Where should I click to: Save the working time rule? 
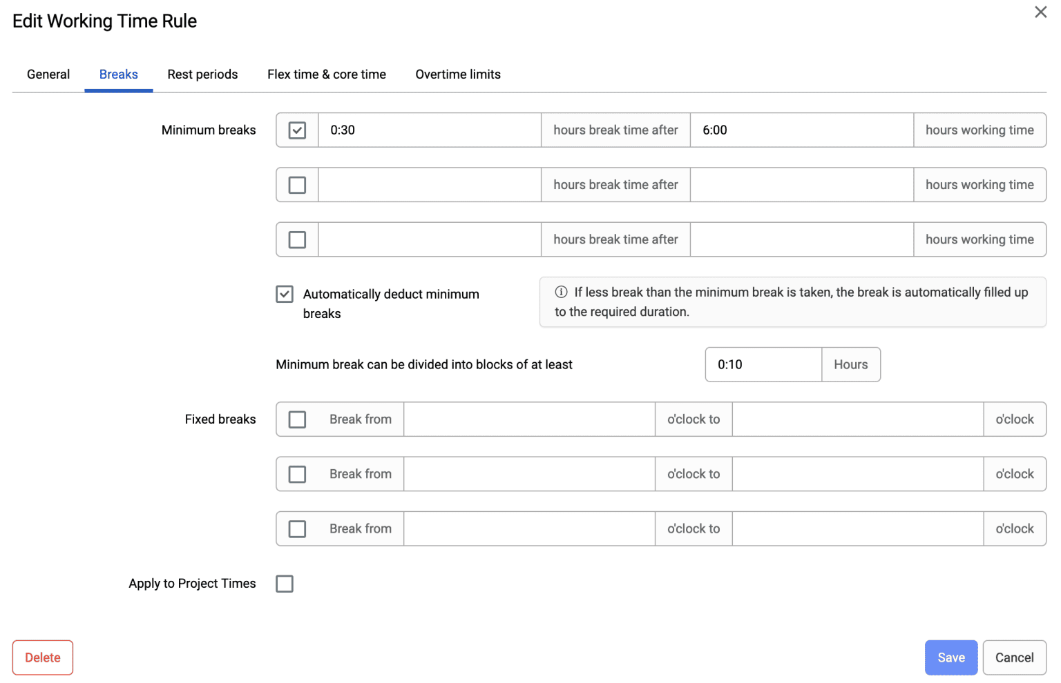(x=950, y=657)
